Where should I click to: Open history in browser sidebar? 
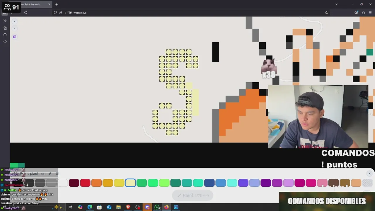5,35
